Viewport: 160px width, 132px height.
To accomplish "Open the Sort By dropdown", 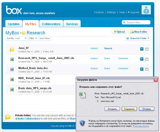I will [x=16, y=38].
